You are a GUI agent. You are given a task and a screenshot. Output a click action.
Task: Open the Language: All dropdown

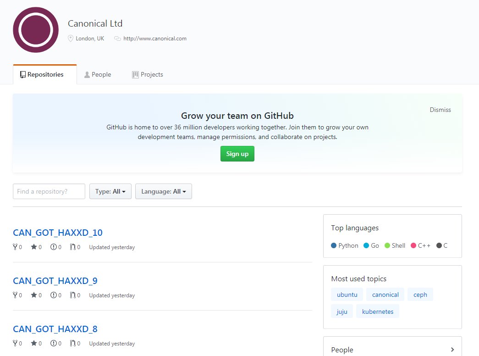(x=164, y=191)
